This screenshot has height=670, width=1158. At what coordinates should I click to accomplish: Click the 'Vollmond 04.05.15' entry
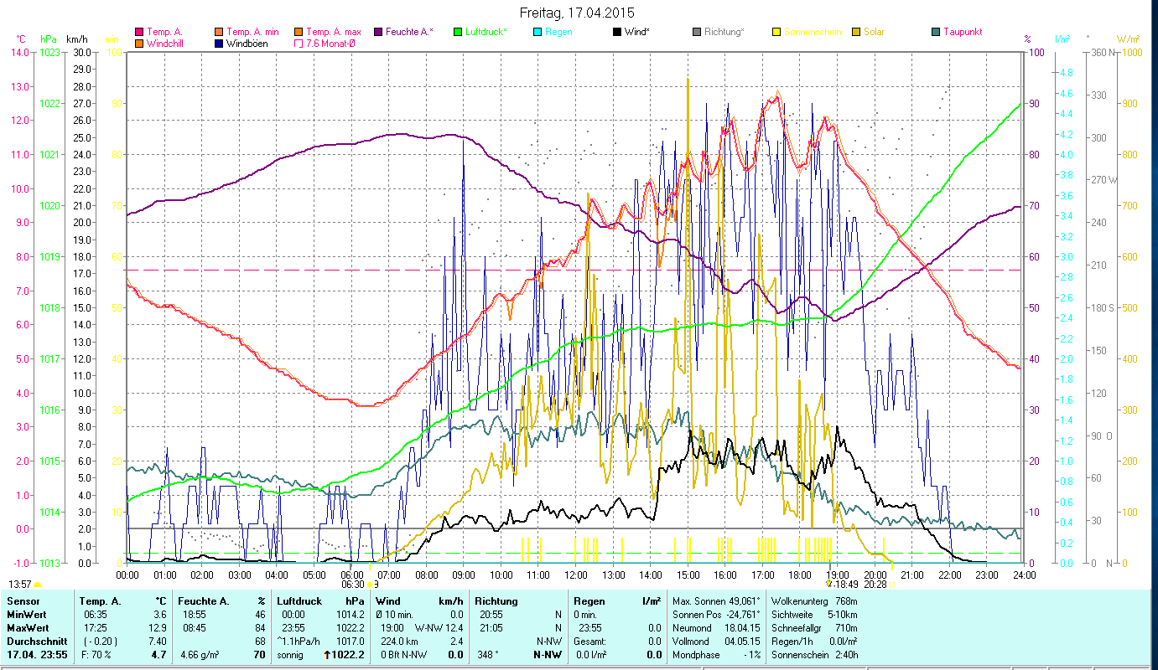716,641
